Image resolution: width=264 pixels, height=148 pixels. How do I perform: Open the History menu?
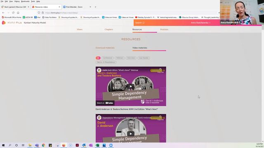[17, 1]
